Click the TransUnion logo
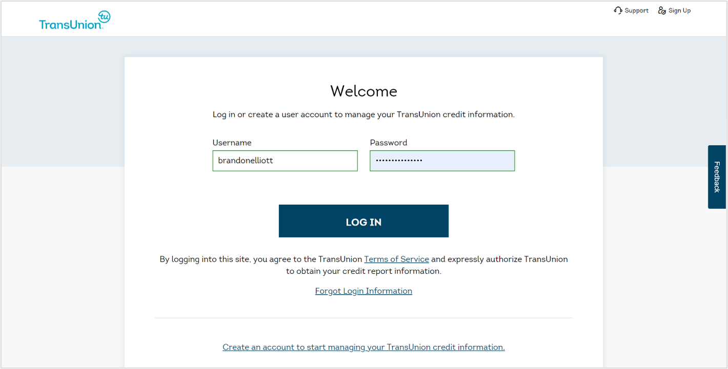Viewport: 728px width, 369px height. click(75, 20)
